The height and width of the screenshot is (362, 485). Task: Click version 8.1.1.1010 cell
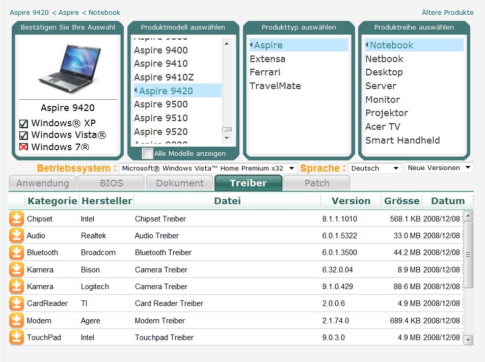pyautogui.click(x=340, y=219)
